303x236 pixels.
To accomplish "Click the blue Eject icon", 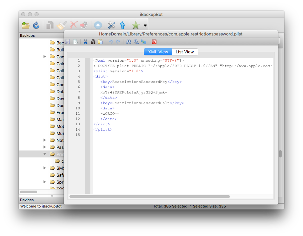I will tap(98, 25).
